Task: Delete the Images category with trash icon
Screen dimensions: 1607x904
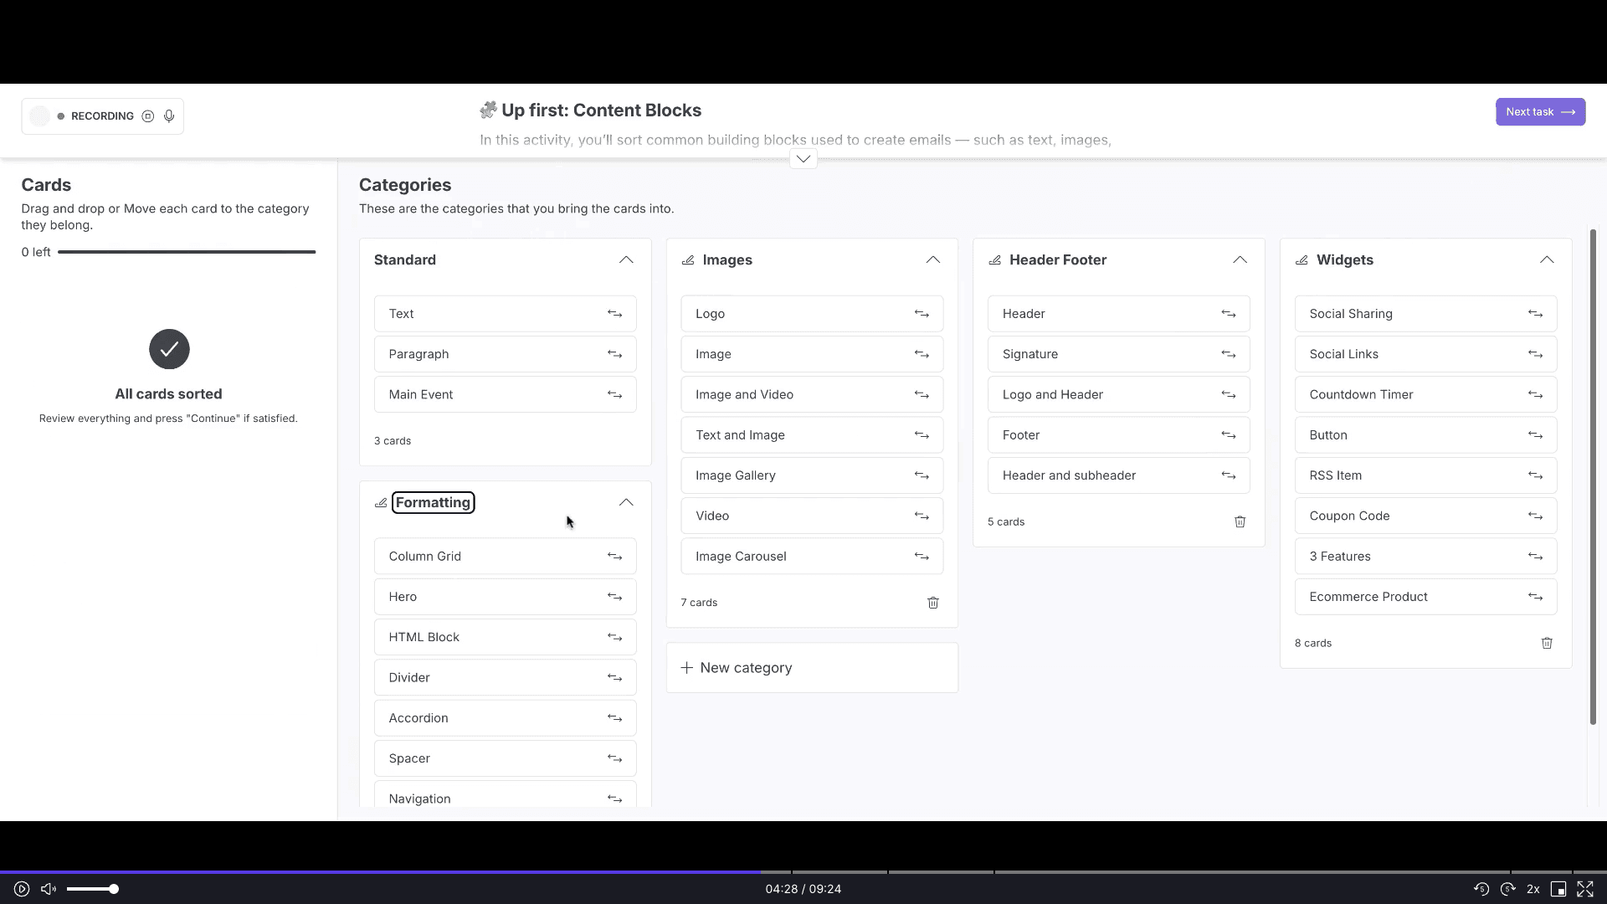Action: click(x=932, y=603)
